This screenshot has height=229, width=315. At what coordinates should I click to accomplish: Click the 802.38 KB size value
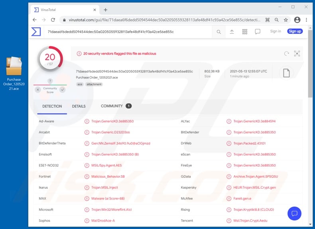point(212,71)
